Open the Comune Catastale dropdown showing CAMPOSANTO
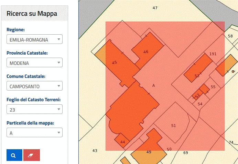238x164 pixels. pos(34,86)
